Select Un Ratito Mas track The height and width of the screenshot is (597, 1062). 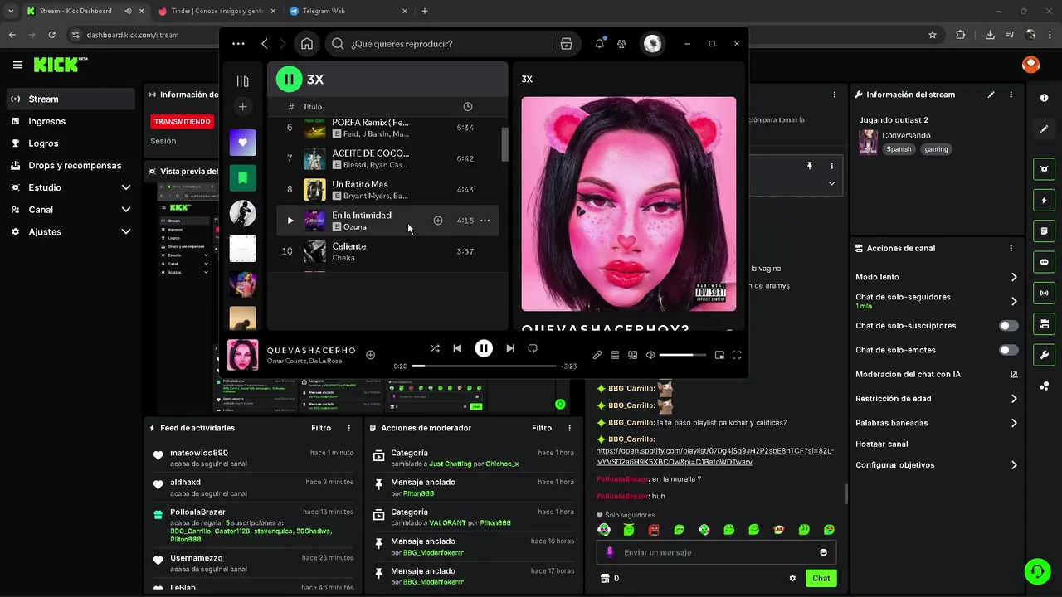click(387, 189)
